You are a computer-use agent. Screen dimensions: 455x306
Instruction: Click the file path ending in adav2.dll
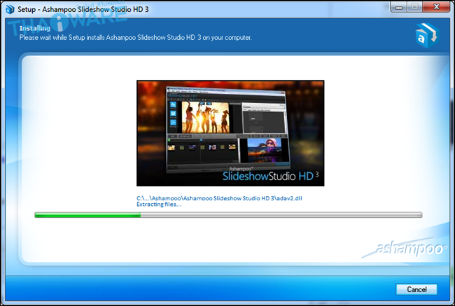tap(219, 198)
